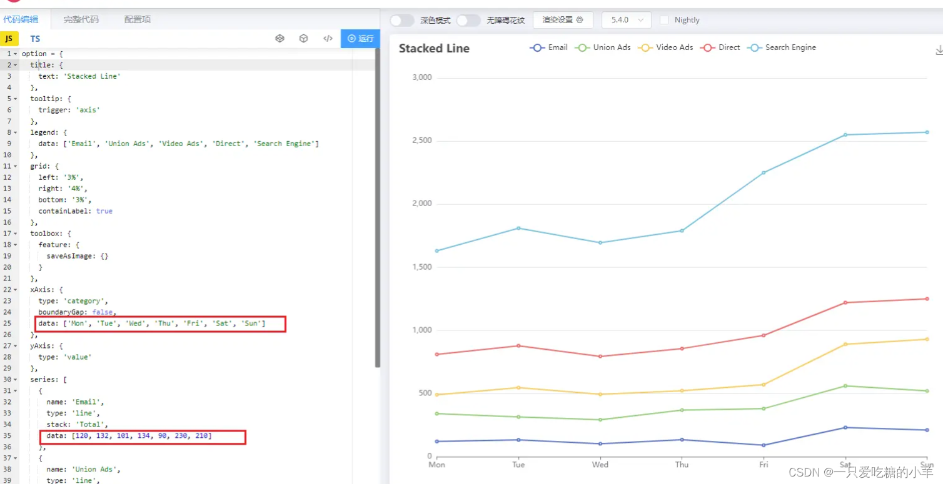Screen dimensions: 943x484
Task: Click the code editor vertical scrollbar
Action: tap(377, 208)
